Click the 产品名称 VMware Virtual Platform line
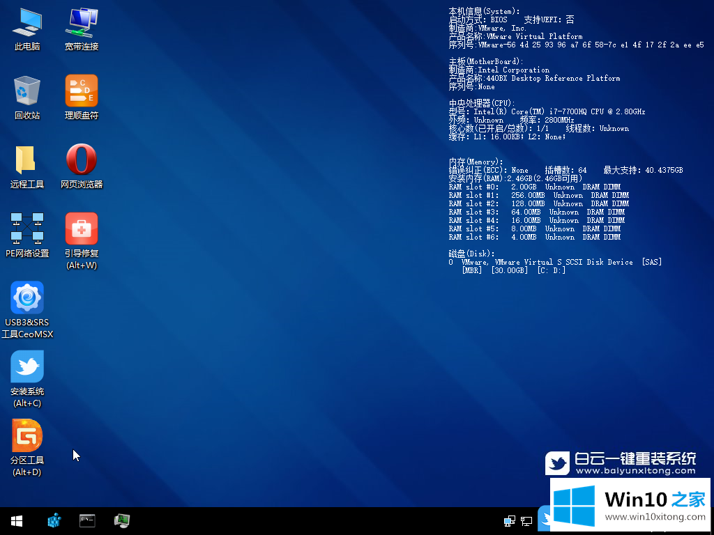The image size is (714, 535). pos(515,36)
